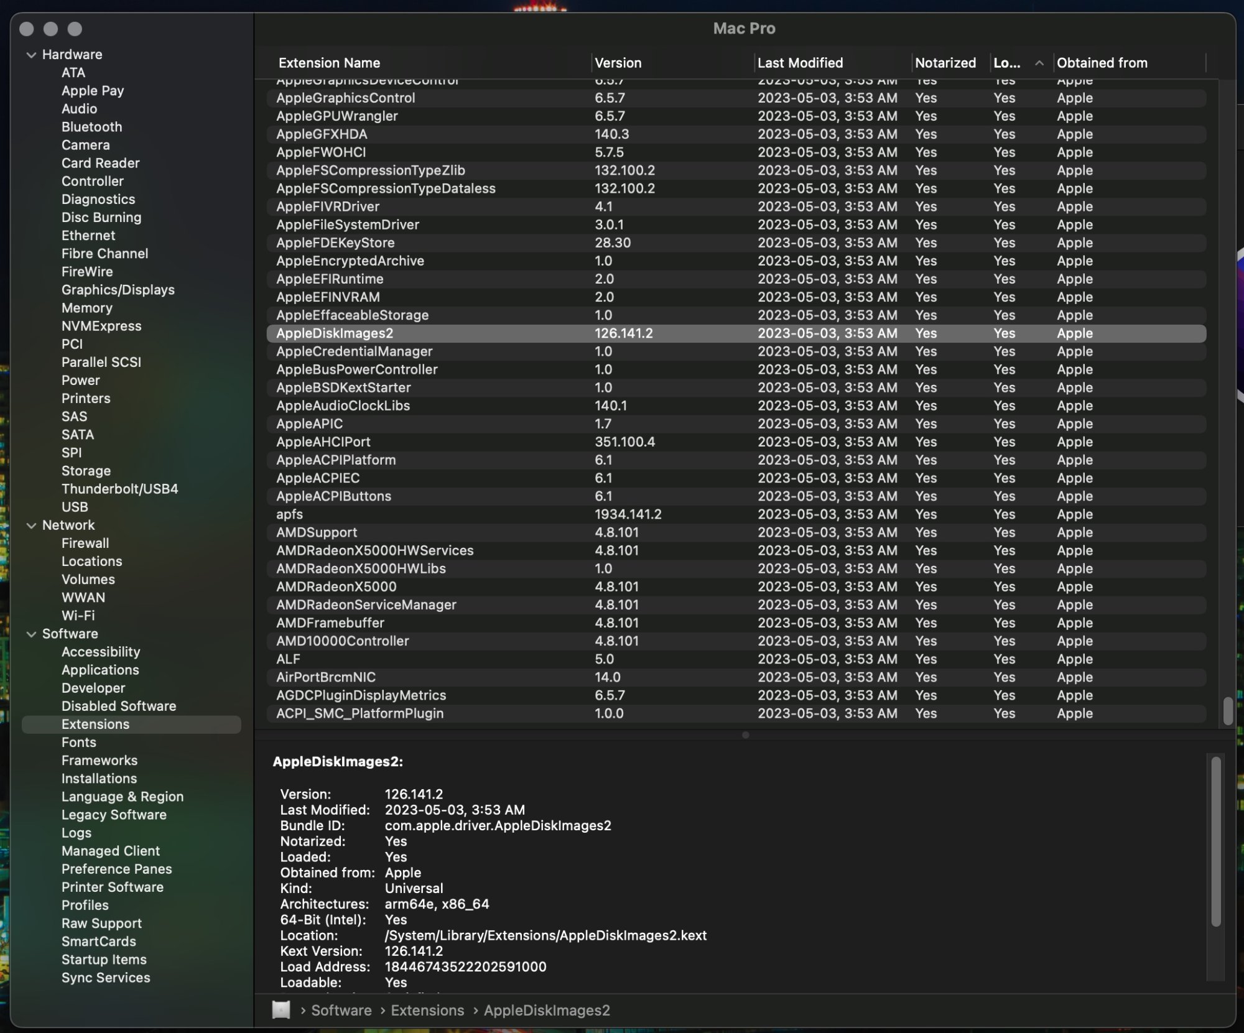This screenshot has height=1033, width=1244.
Task: Sort by Obtained from column header
Action: [x=1102, y=63]
